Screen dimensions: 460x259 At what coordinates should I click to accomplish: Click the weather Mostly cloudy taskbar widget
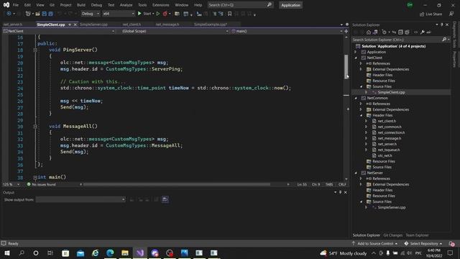pos(344,253)
